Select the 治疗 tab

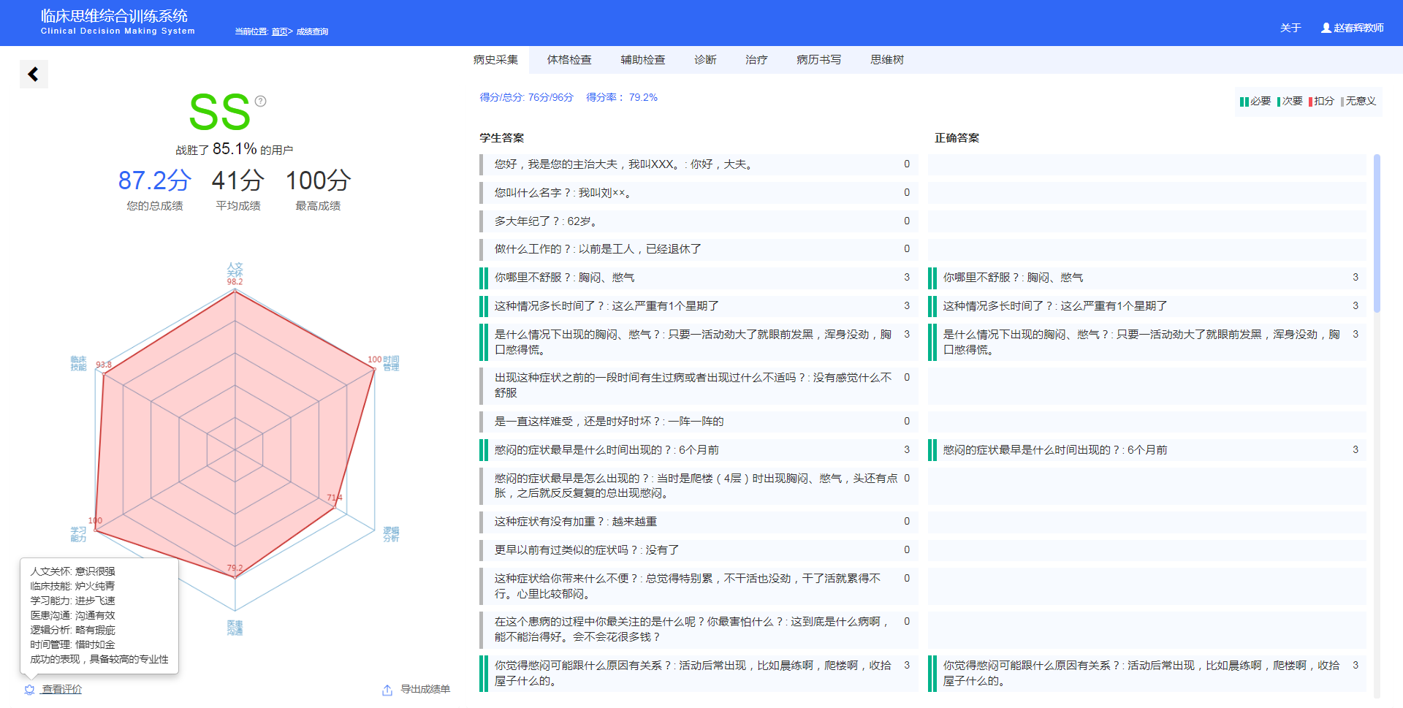pyautogui.click(x=756, y=60)
